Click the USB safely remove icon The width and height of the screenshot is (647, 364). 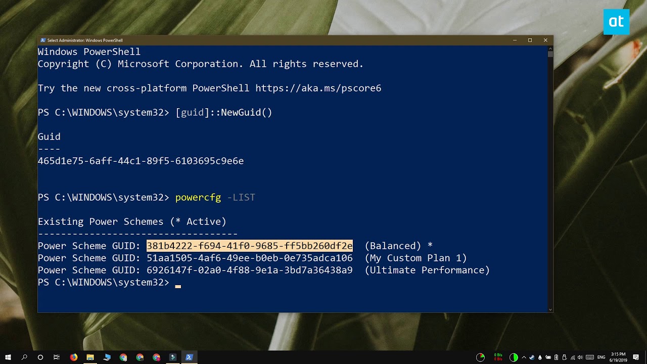click(x=564, y=357)
